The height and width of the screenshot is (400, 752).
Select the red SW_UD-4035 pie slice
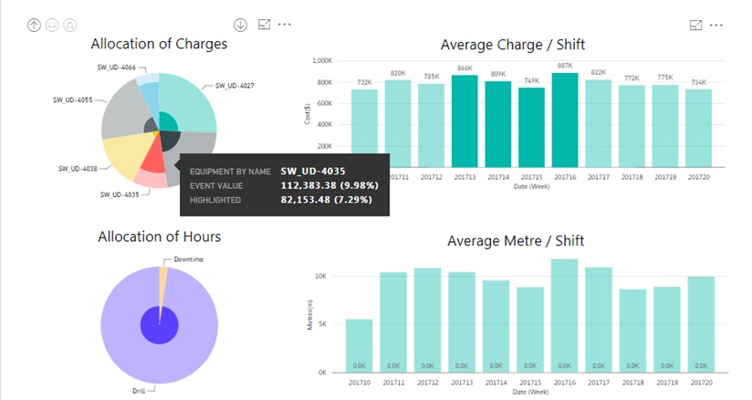coord(153,161)
